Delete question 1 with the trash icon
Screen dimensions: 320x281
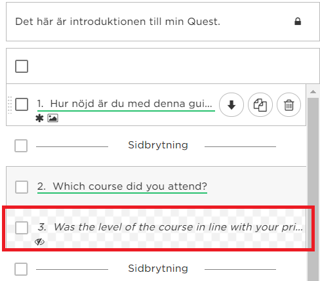click(x=289, y=105)
